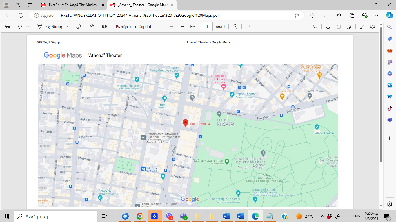Open sidebar TikTok icon
396x222 pixels.
[x=390, y=108]
